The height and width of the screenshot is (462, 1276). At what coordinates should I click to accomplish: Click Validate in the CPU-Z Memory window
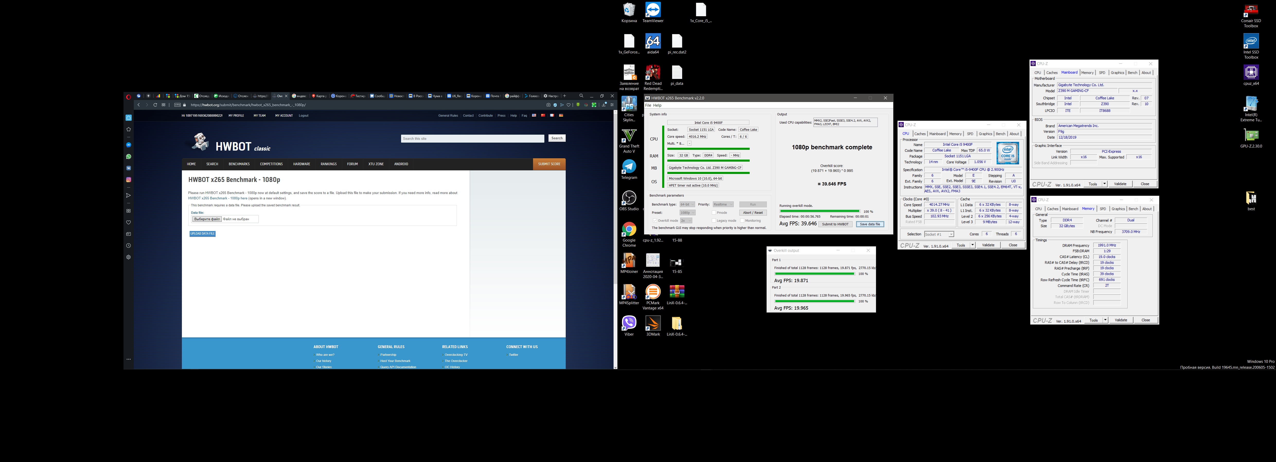pyautogui.click(x=1121, y=320)
